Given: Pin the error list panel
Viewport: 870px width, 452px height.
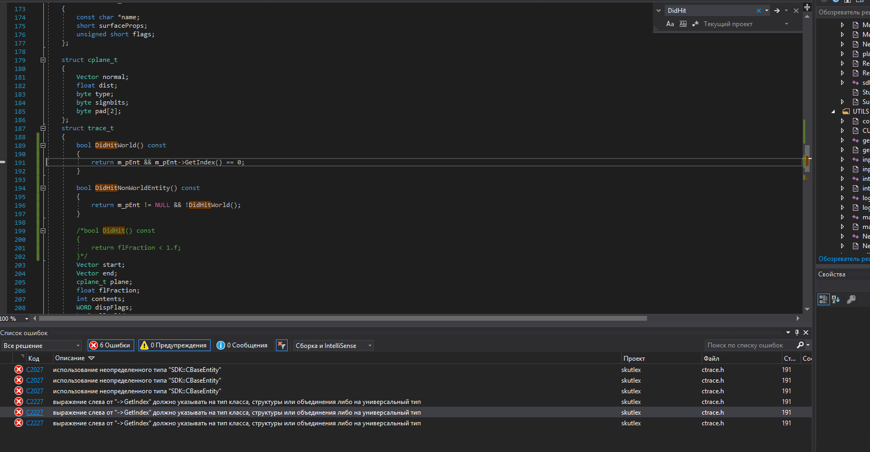Looking at the screenshot, I should click(x=797, y=332).
